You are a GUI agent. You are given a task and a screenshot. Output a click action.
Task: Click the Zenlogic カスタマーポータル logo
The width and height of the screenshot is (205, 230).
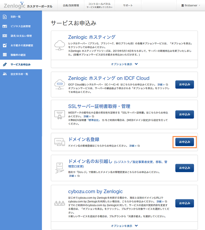click(28, 6)
